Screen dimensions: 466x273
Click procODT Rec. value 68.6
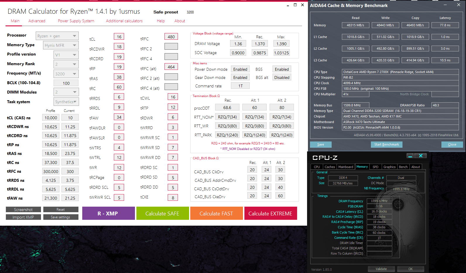pos(227,108)
